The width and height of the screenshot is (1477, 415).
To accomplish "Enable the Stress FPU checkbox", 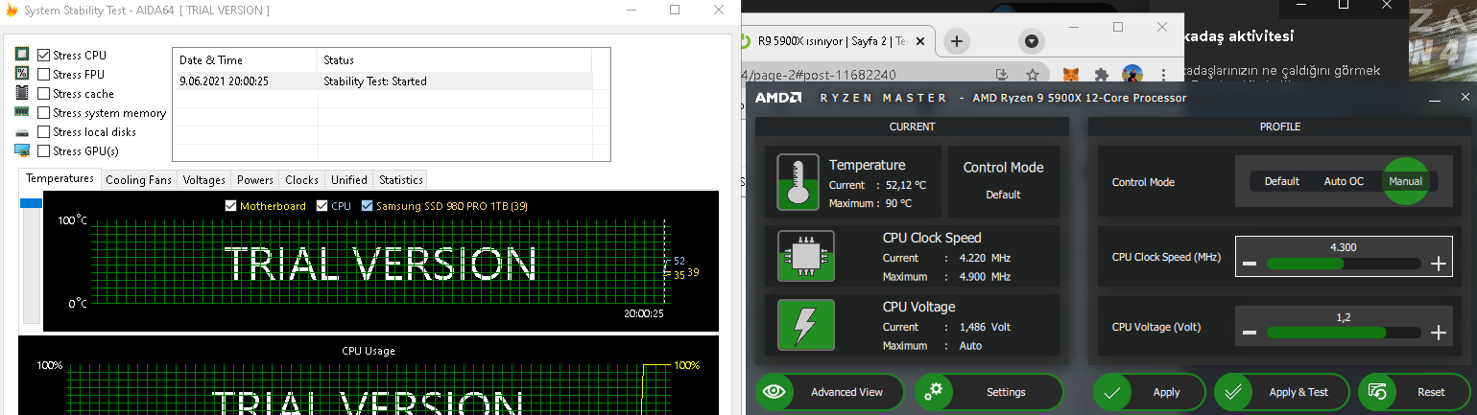I will (x=43, y=74).
